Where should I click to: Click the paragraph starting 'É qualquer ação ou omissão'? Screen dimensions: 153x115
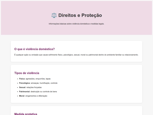(76, 55)
